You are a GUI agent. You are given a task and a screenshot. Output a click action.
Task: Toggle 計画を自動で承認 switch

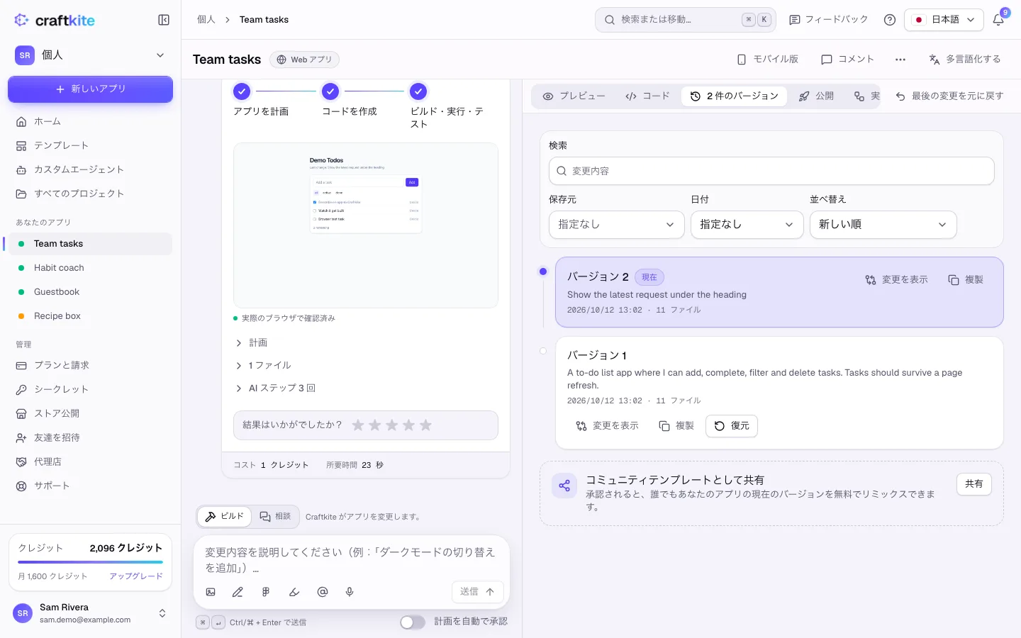[x=413, y=622]
